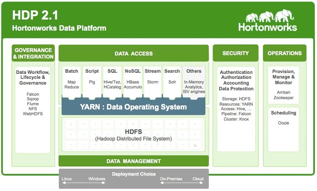Click the Script column heading
This screenshot has height=191, width=317.
(92, 71)
